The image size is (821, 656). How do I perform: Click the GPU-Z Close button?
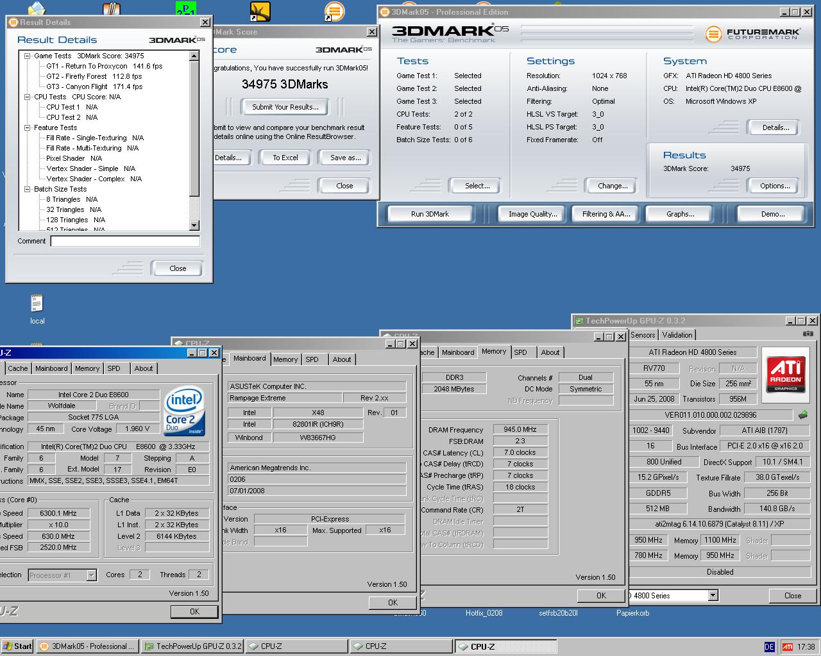point(793,595)
